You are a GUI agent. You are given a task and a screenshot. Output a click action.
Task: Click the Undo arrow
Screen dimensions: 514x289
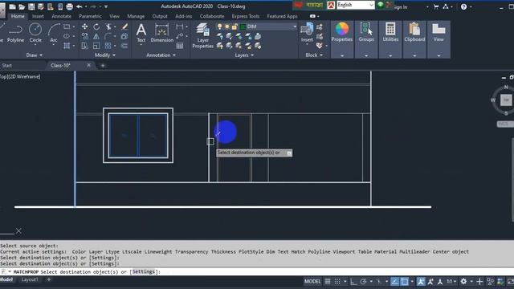[x=79, y=6]
